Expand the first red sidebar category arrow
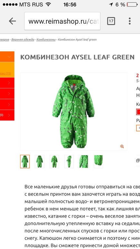The width and height of the screenshot is (140, 249). (9, 83)
